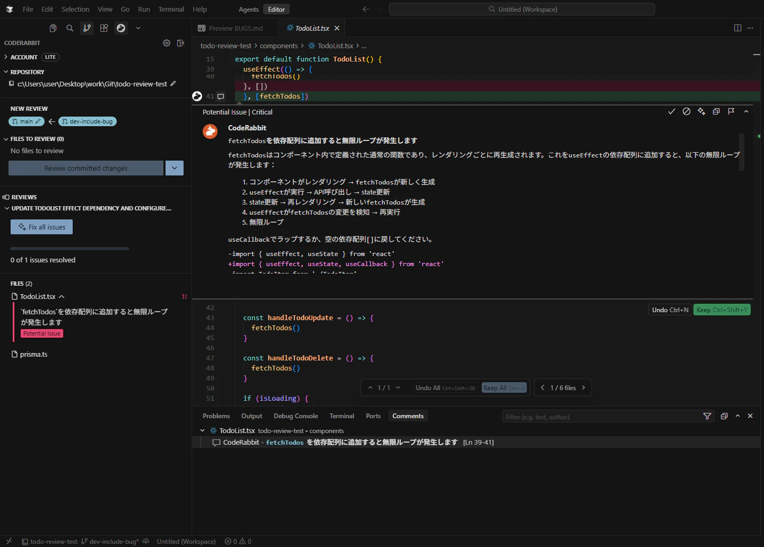This screenshot has height=547, width=764.
Task: Collapse the CodeRabbit comment thread
Action: click(746, 111)
